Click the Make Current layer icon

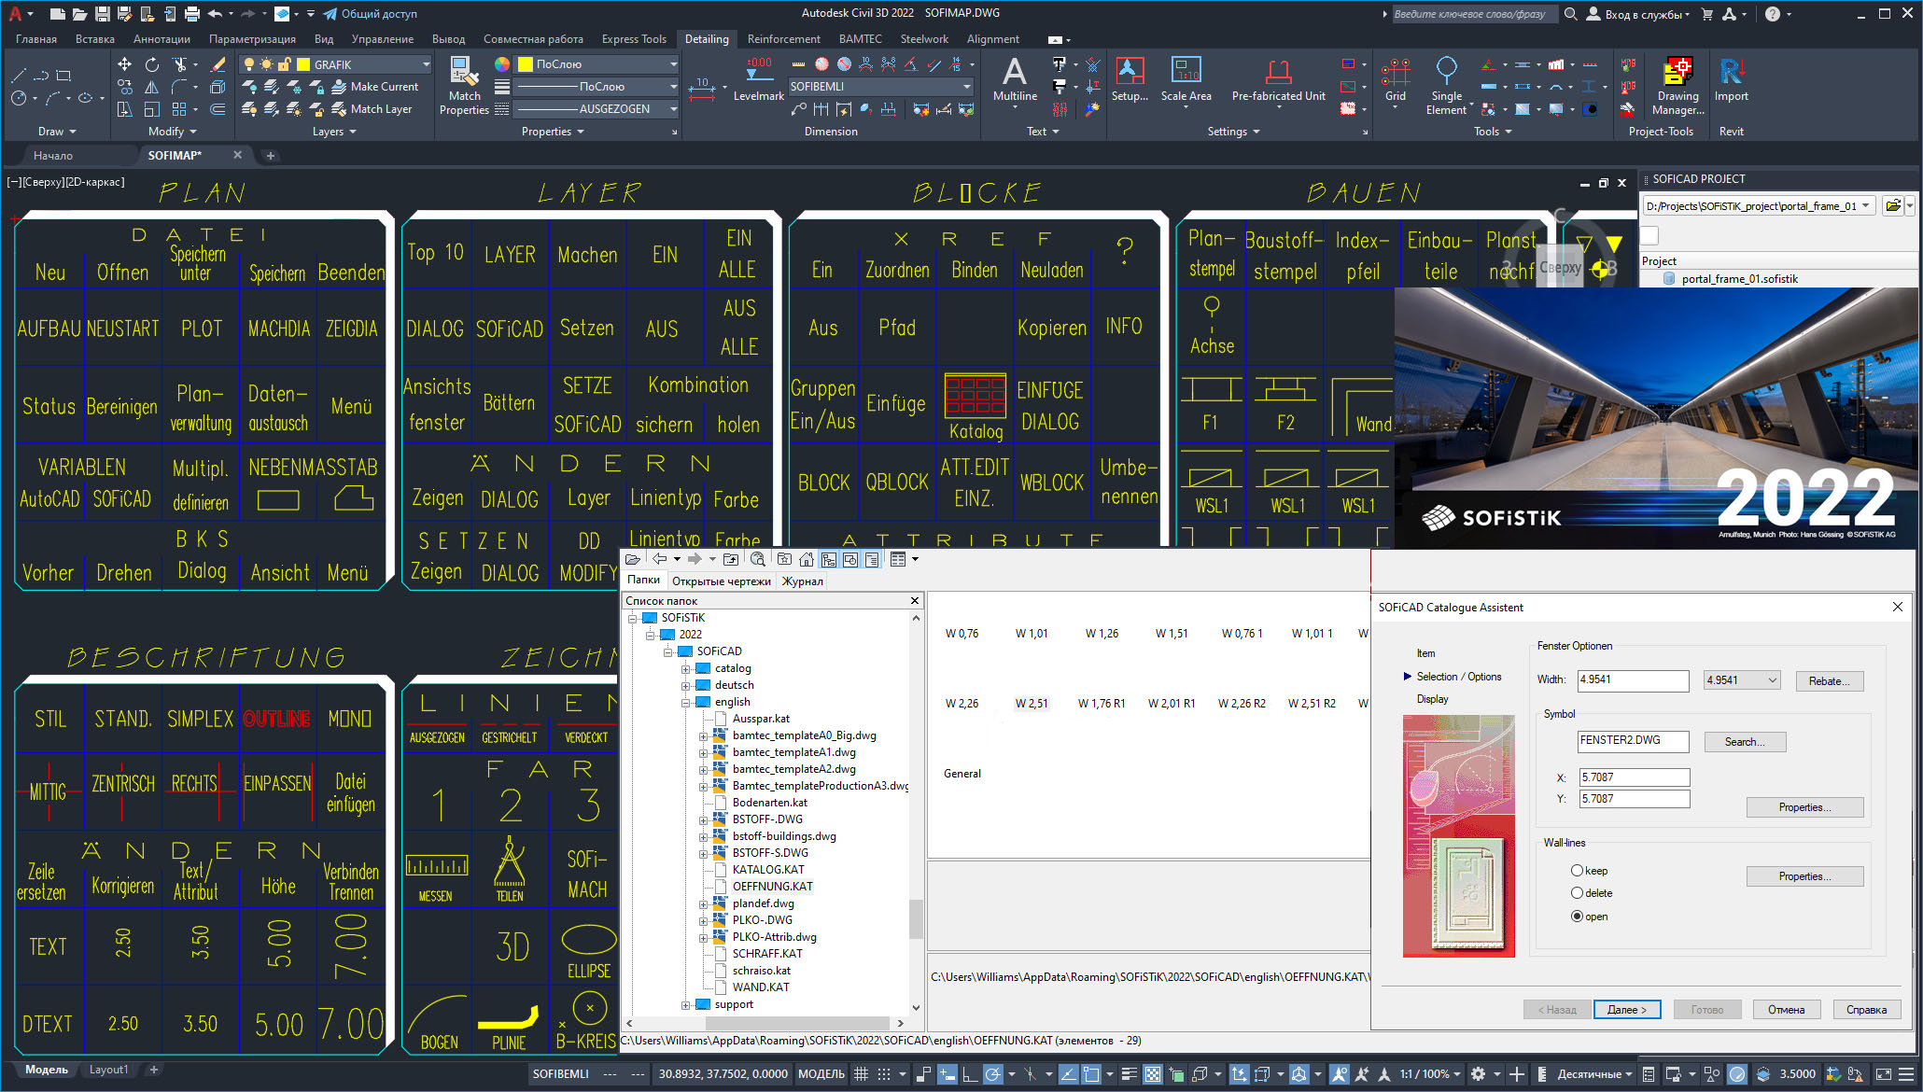point(339,87)
